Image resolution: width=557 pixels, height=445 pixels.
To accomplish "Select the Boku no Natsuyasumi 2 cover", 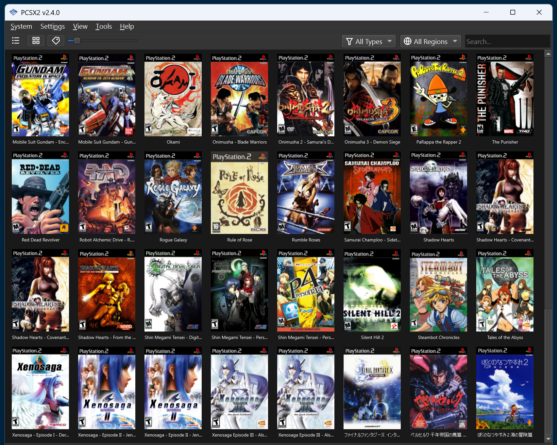I will pos(505,388).
